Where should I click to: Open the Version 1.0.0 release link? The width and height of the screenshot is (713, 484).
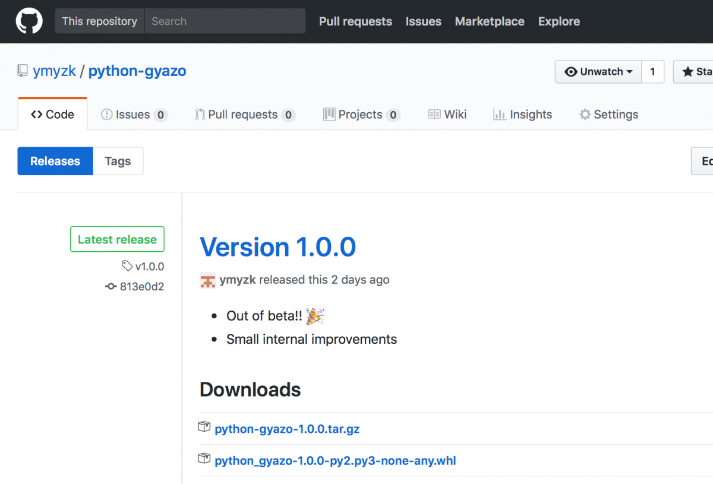pyautogui.click(x=277, y=247)
